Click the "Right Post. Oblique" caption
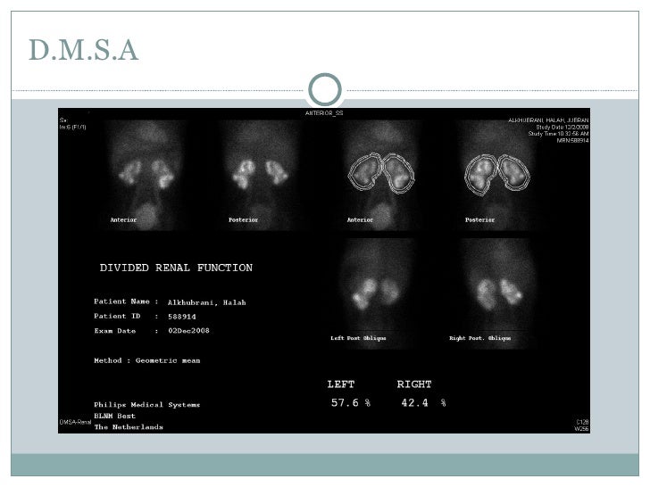Screen dimensions: 650x487 point(480,338)
